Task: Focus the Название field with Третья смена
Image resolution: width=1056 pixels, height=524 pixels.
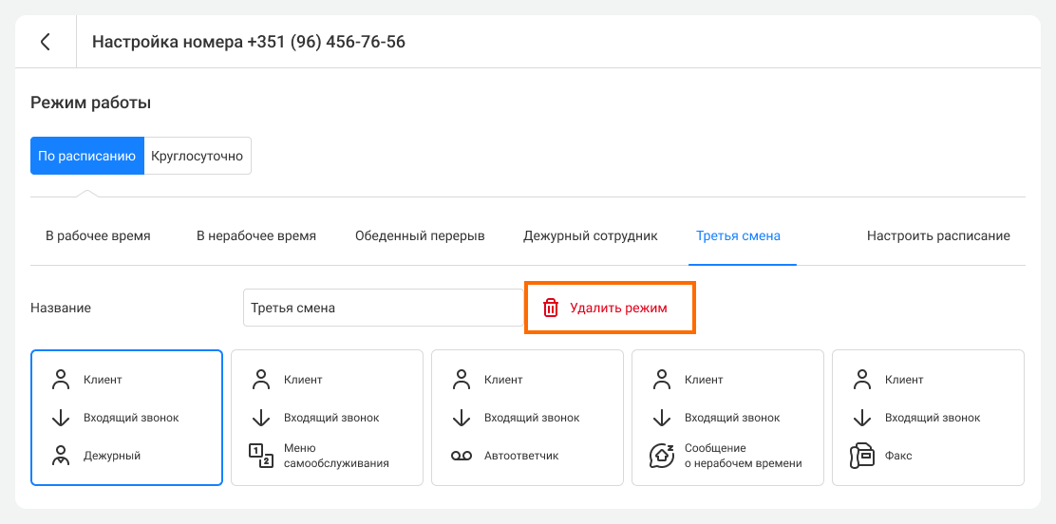Action: point(384,309)
